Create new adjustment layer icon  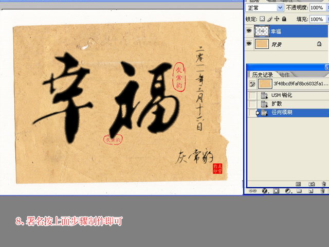[x=287, y=190]
